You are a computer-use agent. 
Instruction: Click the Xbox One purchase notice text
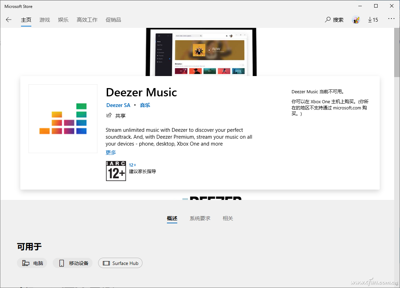[330, 108]
